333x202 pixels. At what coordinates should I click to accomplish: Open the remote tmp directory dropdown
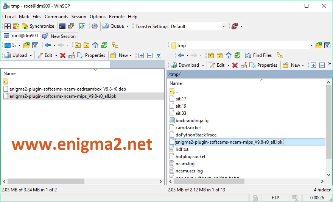[311, 45]
